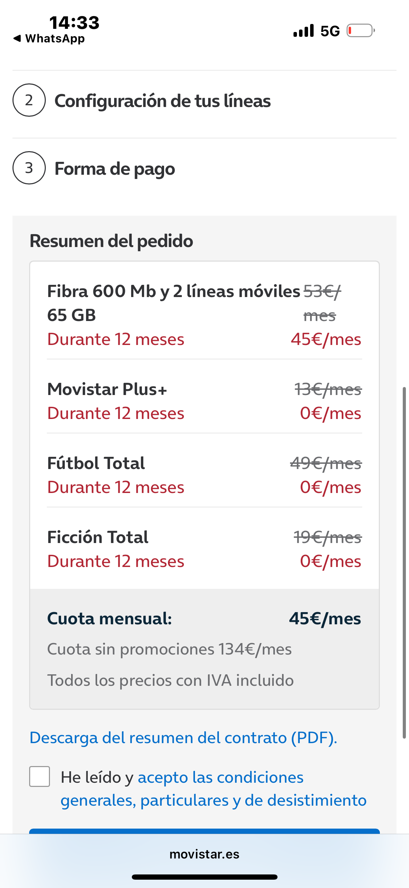Tap the battery indicator icon
409x888 pixels.
[360, 31]
